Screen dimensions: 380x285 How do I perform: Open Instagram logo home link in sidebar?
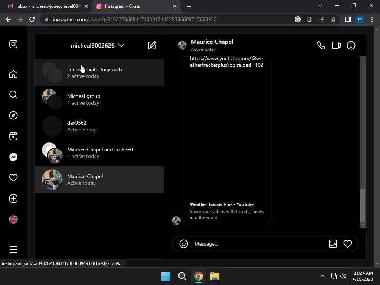[x=13, y=44]
